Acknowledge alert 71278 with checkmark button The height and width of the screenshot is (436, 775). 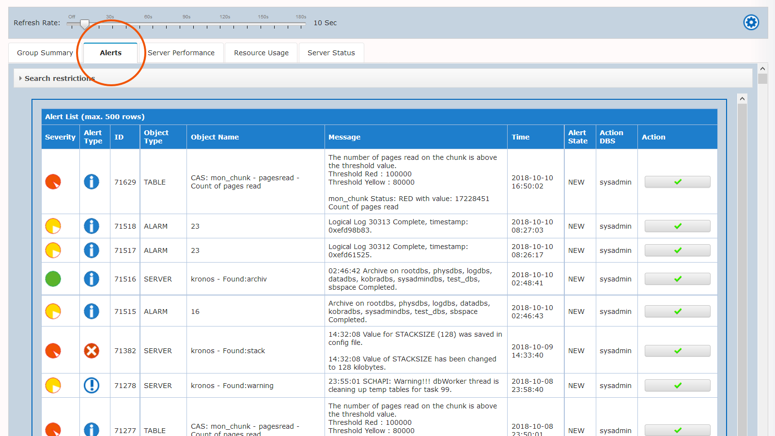(x=677, y=385)
